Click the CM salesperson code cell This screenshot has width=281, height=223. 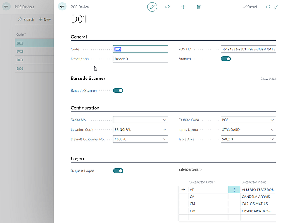coord(208,204)
